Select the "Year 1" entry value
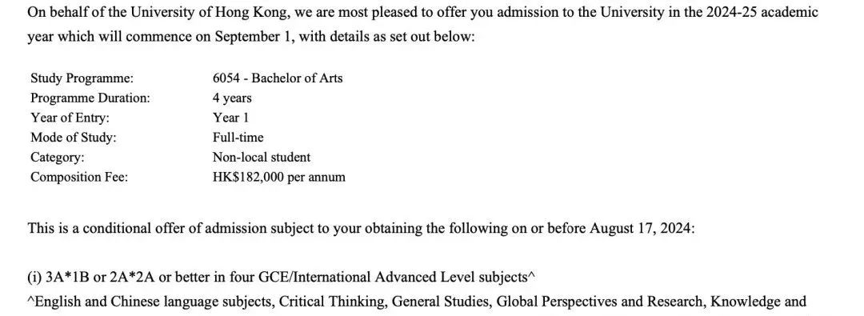This screenshot has height=316, width=864. click(230, 118)
